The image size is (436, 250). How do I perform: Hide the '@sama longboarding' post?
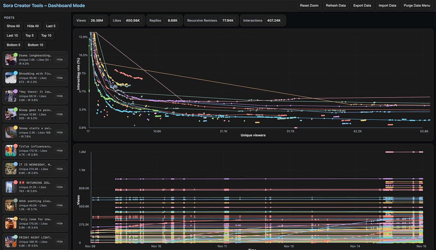(x=60, y=59)
